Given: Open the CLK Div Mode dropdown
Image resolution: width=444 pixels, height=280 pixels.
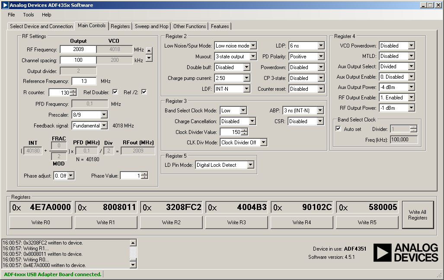Looking at the screenshot, I should pos(263,143).
